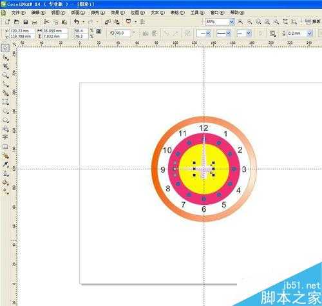Open the line style dropdown
This screenshot has height=306, width=322.
(x=223, y=33)
